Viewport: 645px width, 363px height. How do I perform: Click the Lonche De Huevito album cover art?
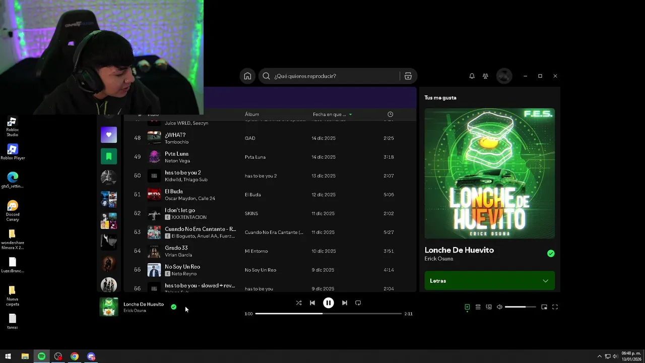[490, 173]
